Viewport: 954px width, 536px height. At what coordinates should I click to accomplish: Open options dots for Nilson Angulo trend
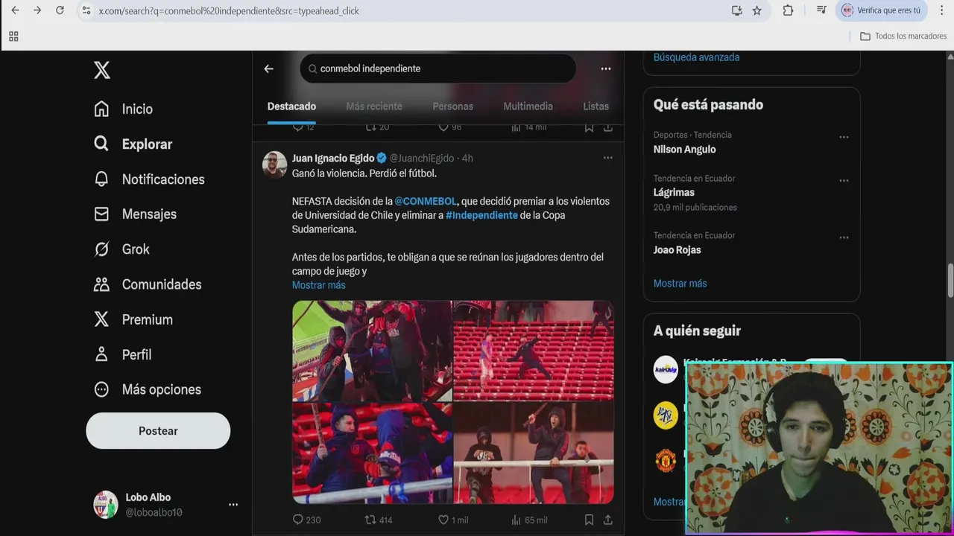tap(844, 137)
